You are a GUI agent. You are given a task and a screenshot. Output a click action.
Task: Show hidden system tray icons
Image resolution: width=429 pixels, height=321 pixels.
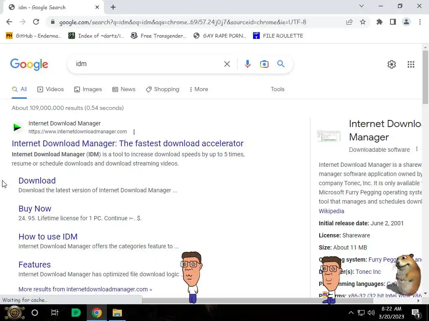pos(351,313)
